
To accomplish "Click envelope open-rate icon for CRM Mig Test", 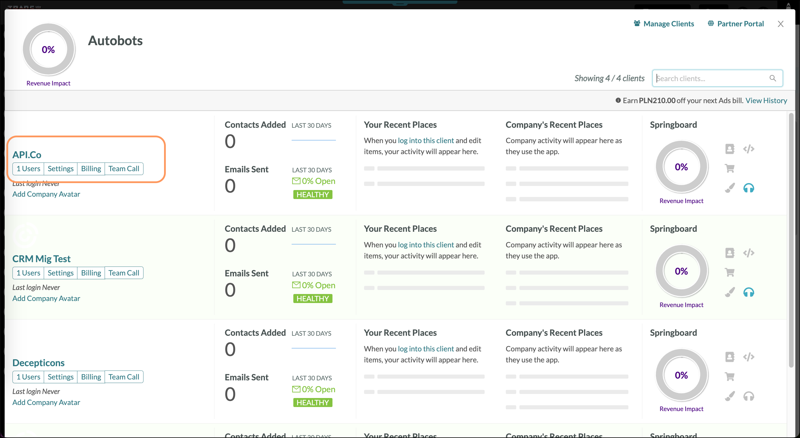I will coord(296,285).
